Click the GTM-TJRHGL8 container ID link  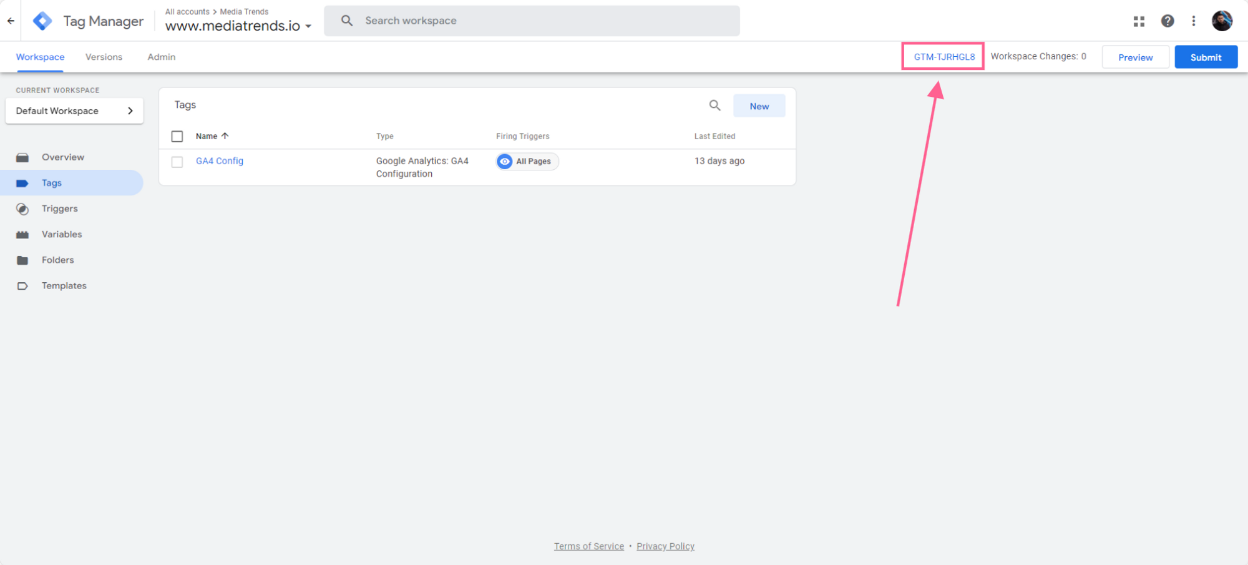[944, 56]
